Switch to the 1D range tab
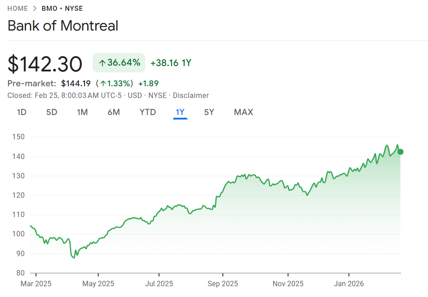The width and height of the screenshot is (428, 297). click(x=22, y=112)
